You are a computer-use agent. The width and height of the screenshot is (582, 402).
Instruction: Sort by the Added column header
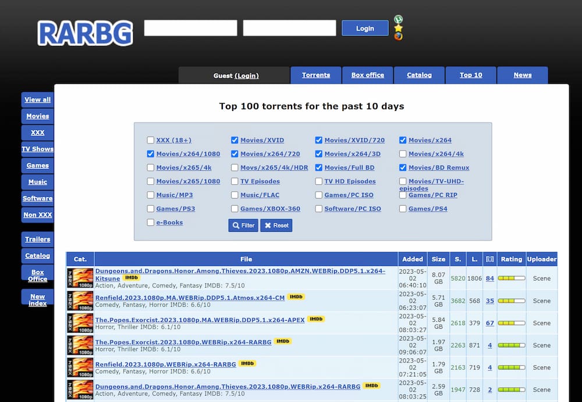point(413,259)
